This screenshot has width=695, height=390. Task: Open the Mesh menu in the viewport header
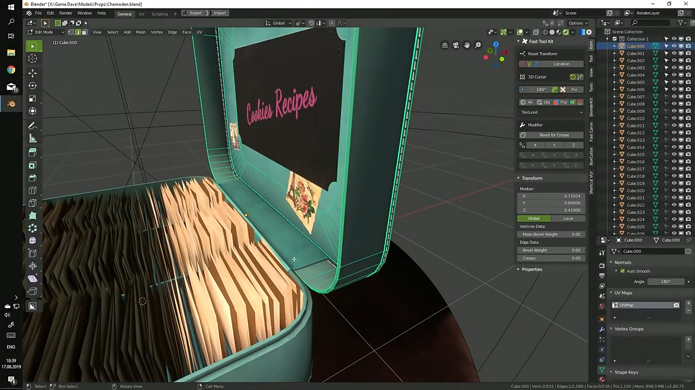(x=141, y=32)
